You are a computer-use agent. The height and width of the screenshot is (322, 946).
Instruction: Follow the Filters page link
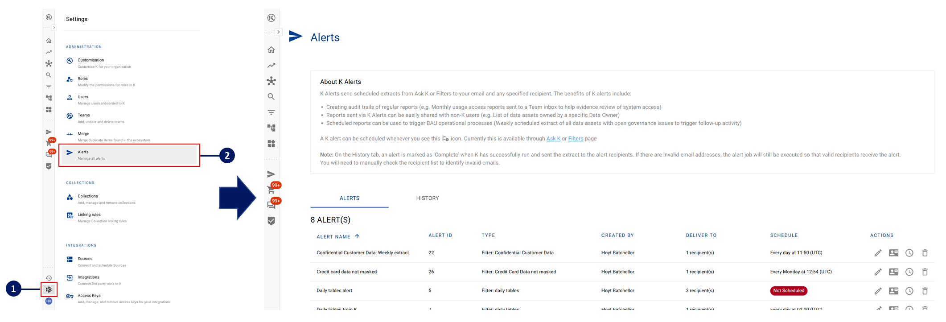576,139
